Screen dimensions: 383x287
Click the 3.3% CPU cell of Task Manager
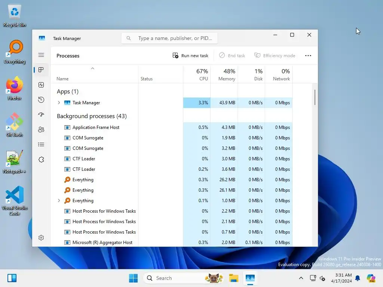click(197, 103)
